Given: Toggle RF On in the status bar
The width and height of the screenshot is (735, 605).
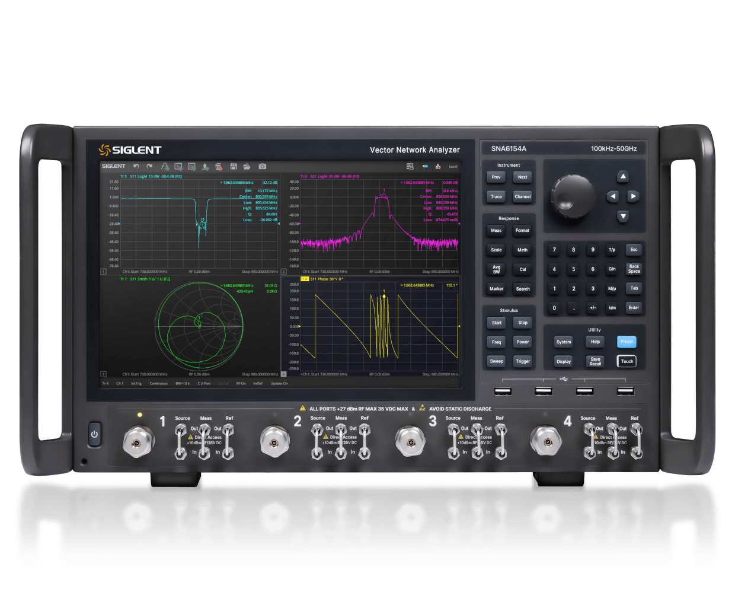Looking at the screenshot, I should pyautogui.click(x=241, y=383).
